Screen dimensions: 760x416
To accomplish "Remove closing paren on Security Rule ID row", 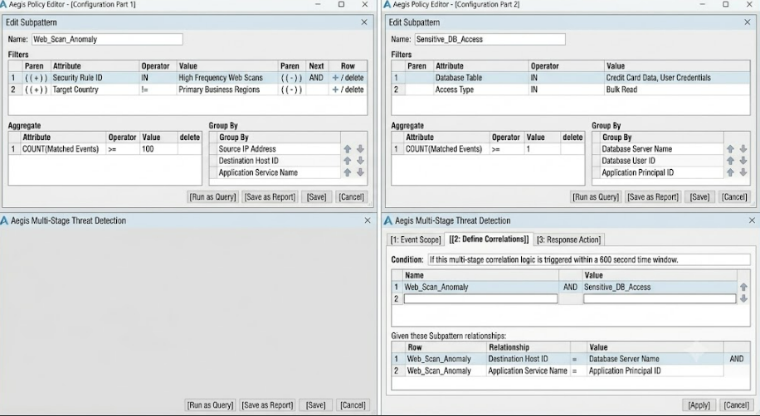I will pyautogui.click(x=291, y=78).
